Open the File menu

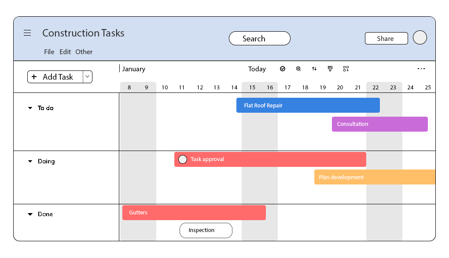(49, 52)
